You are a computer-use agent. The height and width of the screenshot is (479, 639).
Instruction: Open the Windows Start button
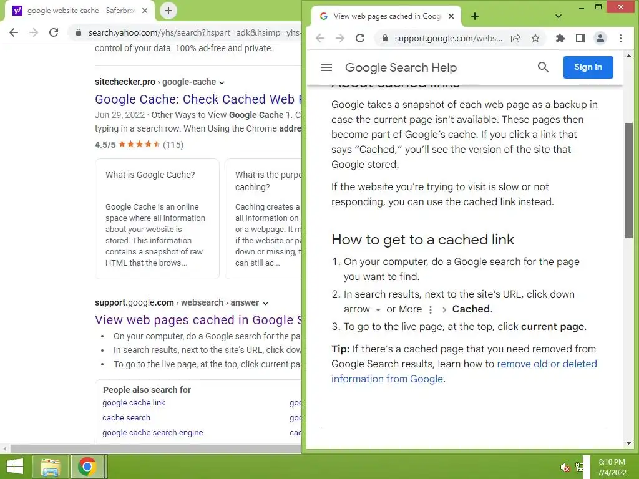coord(15,467)
